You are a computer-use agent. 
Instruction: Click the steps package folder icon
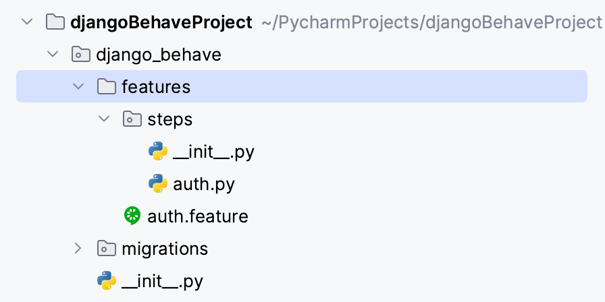click(132, 119)
